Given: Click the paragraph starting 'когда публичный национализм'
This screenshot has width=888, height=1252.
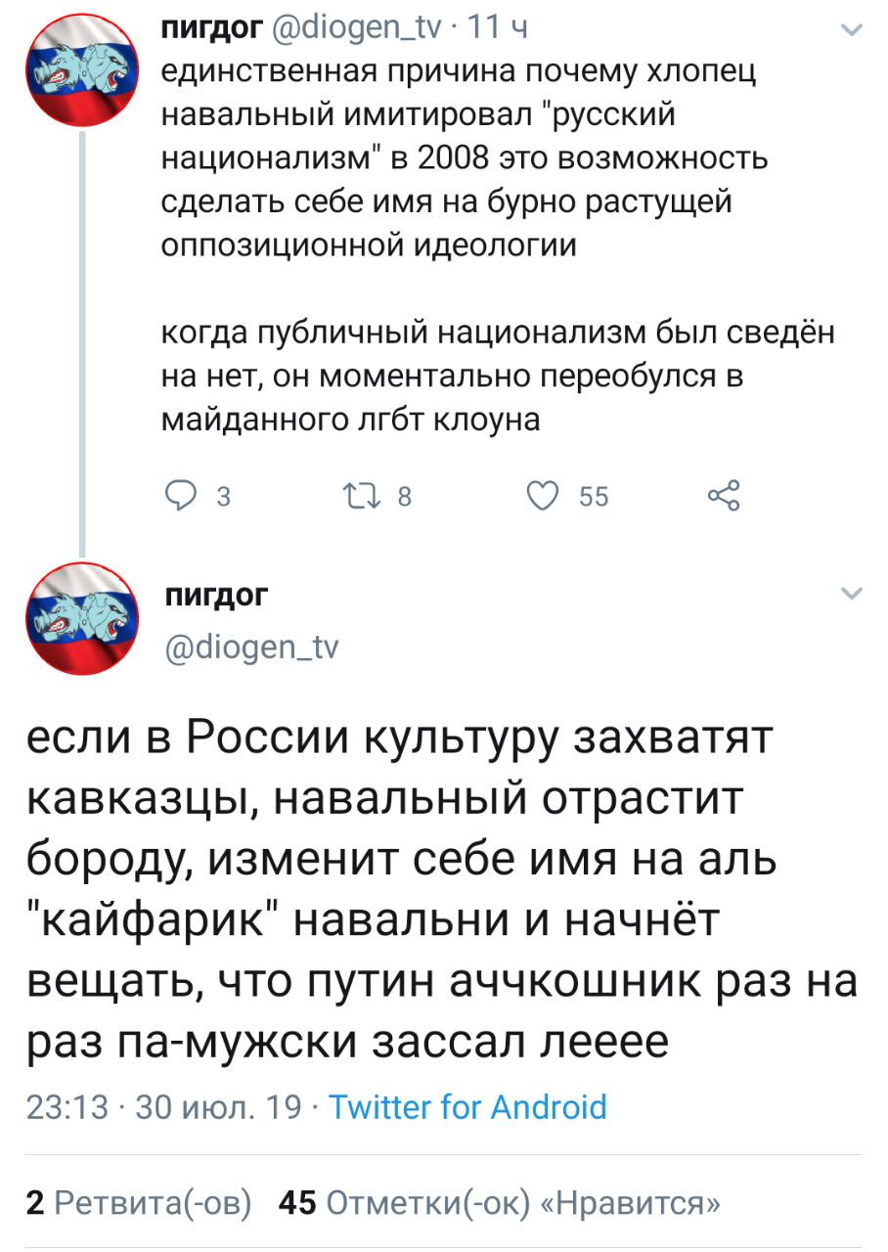Looking at the screenshot, I should (499, 377).
